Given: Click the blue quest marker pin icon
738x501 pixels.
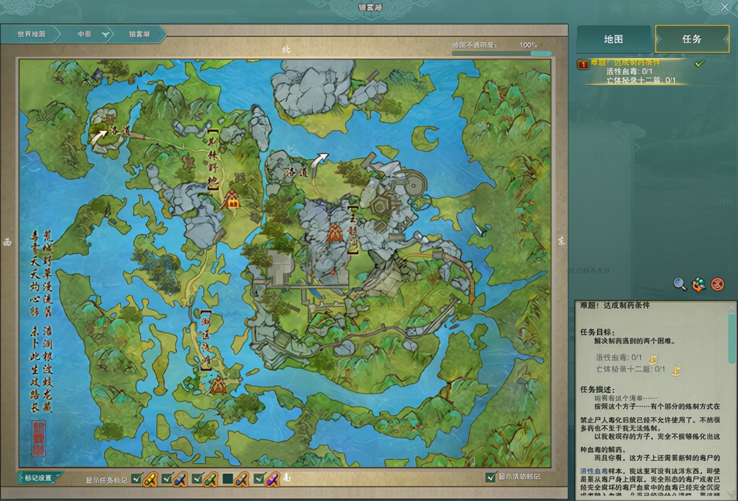Looking at the screenshot, I should 180,480.
